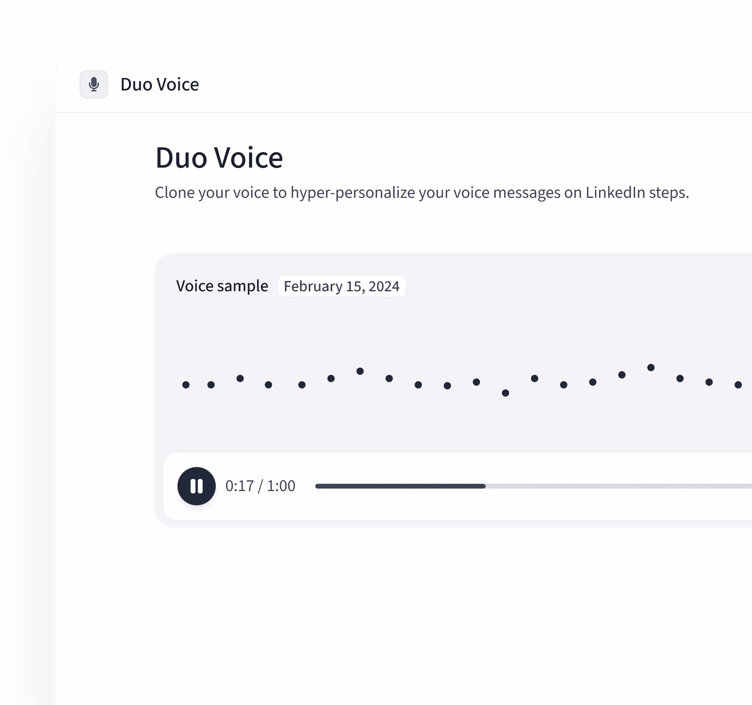This screenshot has height=705, width=752.
Task: Select the Duo Voice header tab
Action: 160,84
